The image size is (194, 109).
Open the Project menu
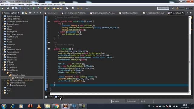point(44,5)
